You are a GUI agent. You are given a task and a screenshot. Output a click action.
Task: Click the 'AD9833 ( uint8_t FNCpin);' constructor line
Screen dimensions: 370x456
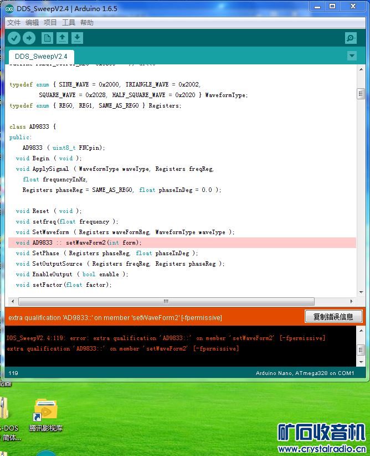point(64,148)
